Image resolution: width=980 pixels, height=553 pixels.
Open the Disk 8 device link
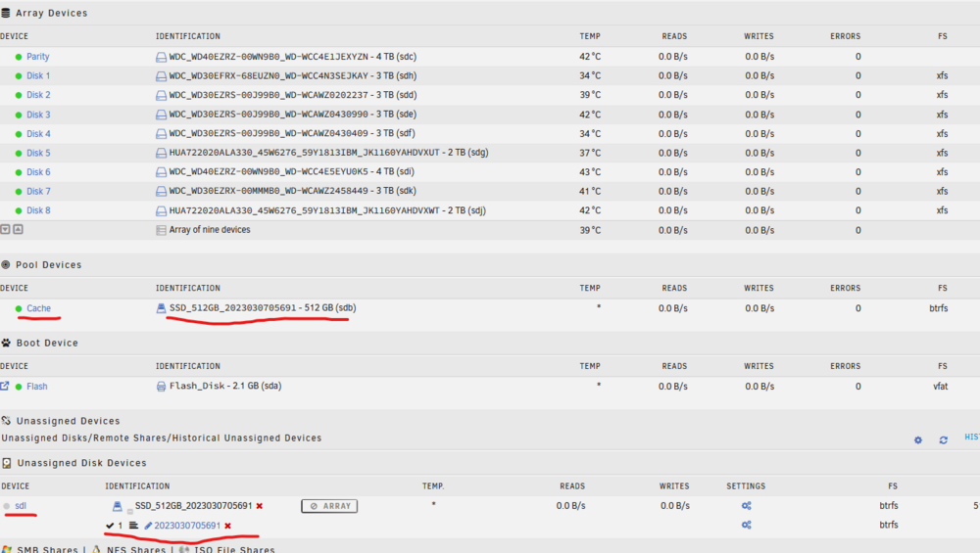pyautogui.click(x=39, y=211)
